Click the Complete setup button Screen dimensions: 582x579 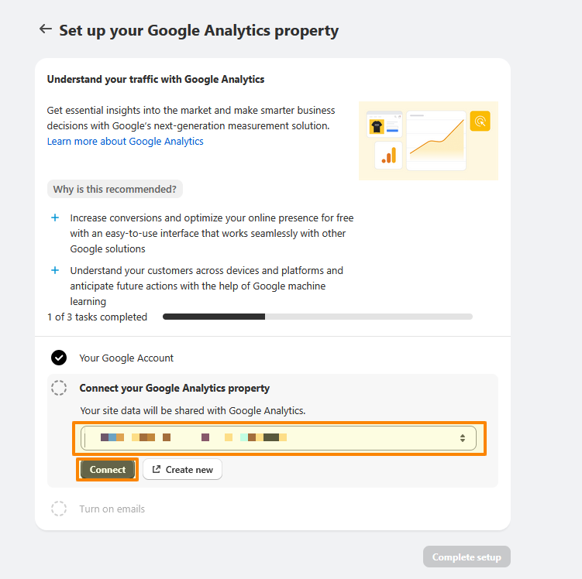click(467, 557)
